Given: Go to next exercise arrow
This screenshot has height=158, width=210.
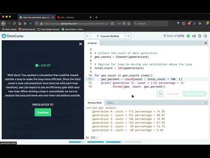Looking at the screenshot, I should click(x=128, y=36).
